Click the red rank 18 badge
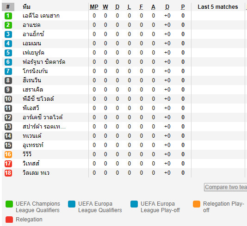The width and height of the screenshot is (247, 226). click(x=8, y=173)
